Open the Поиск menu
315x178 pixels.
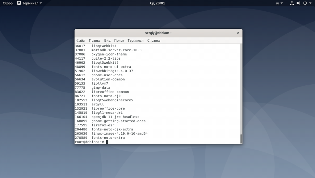pyautogui.click(x=119, y=40)
